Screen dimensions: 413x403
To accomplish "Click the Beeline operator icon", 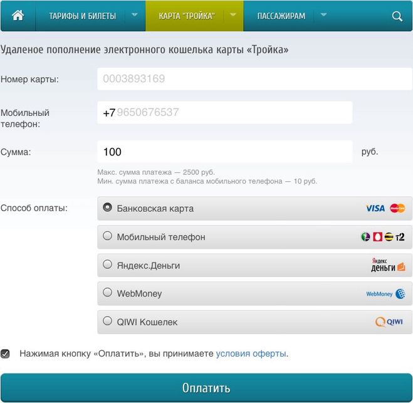I will pos(389,236).
